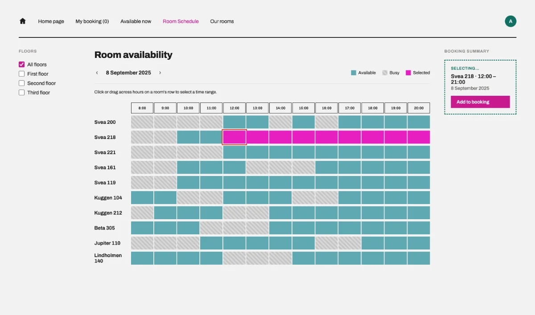Click the 17:00 hour column header
This screenshot has width=535, height=315.
pyautogui.click(x=350, y=108)
